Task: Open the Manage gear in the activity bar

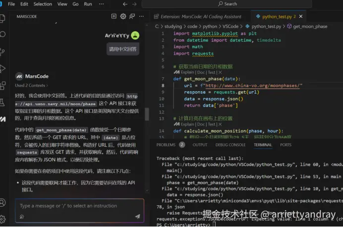Action: tap(2, 219)
